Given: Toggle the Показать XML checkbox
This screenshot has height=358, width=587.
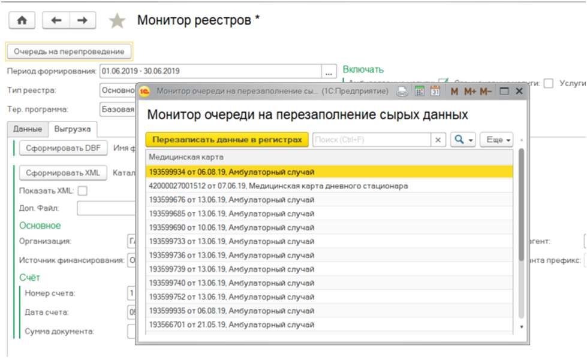Looking at the screenshot, I should (83, 191).
